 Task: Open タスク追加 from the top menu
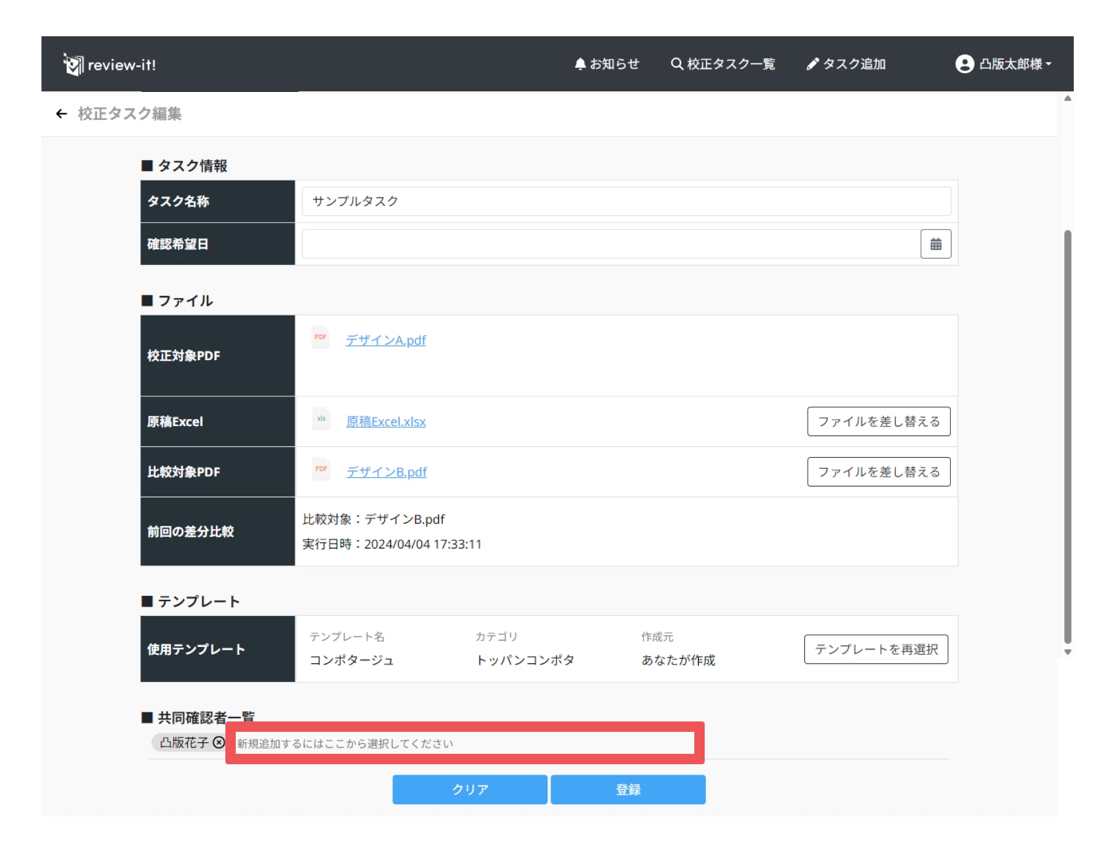pos(846,64)
